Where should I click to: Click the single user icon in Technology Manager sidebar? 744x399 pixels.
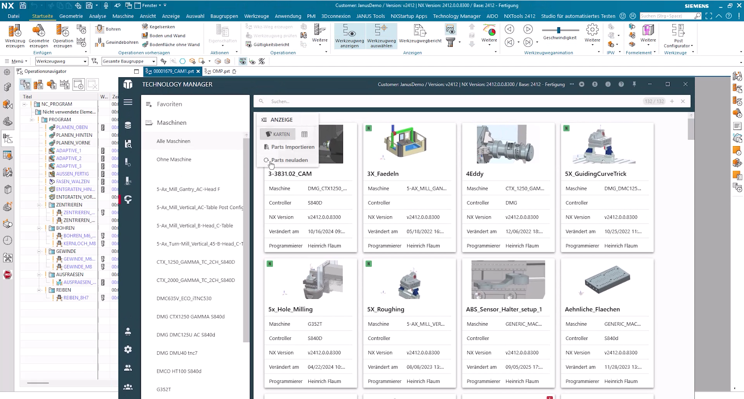[128, 331]
